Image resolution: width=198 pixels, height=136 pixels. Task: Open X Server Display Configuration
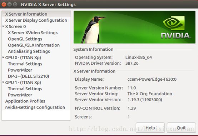36,20
